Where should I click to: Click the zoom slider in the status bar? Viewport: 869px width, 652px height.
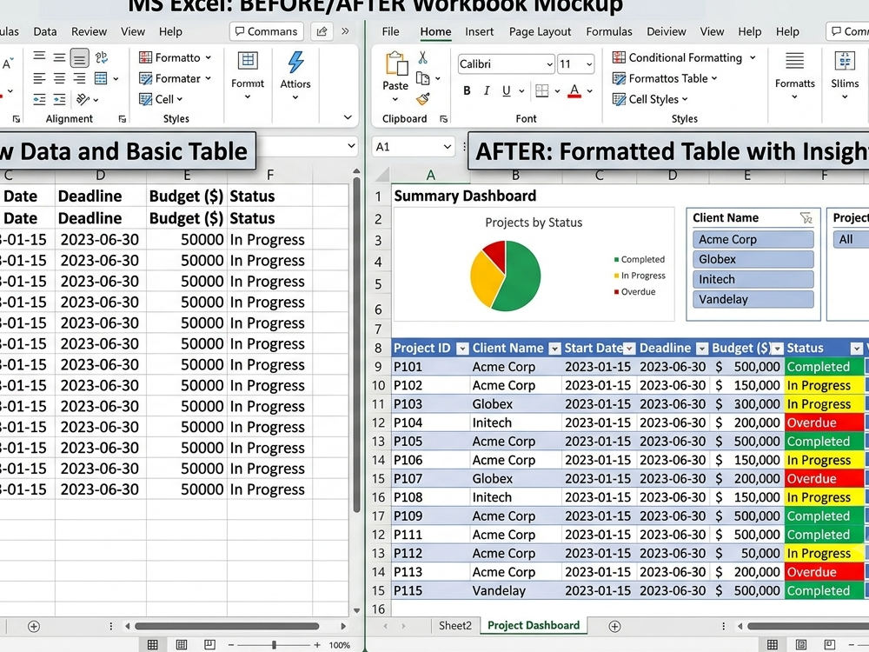click(274, 645)
